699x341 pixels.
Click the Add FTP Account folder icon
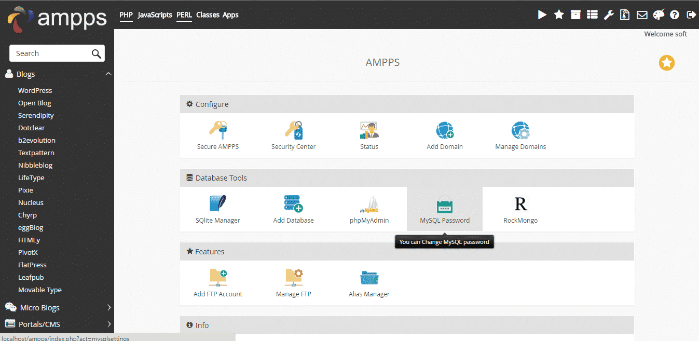[218, 277]
